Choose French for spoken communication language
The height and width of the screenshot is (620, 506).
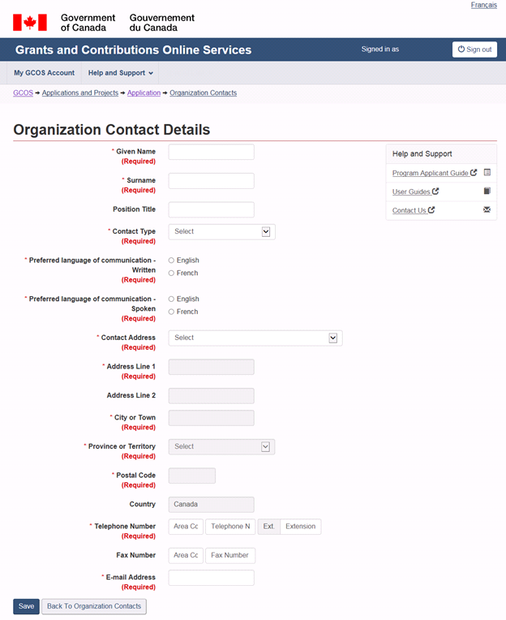click(171, 312)
